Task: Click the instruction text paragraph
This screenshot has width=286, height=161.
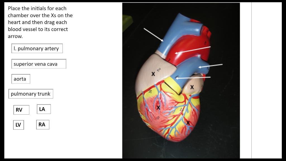Action: [x=40, y=22]
